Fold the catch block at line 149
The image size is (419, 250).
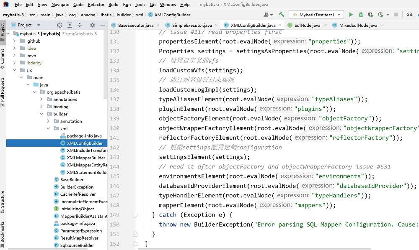coord(135,215)
